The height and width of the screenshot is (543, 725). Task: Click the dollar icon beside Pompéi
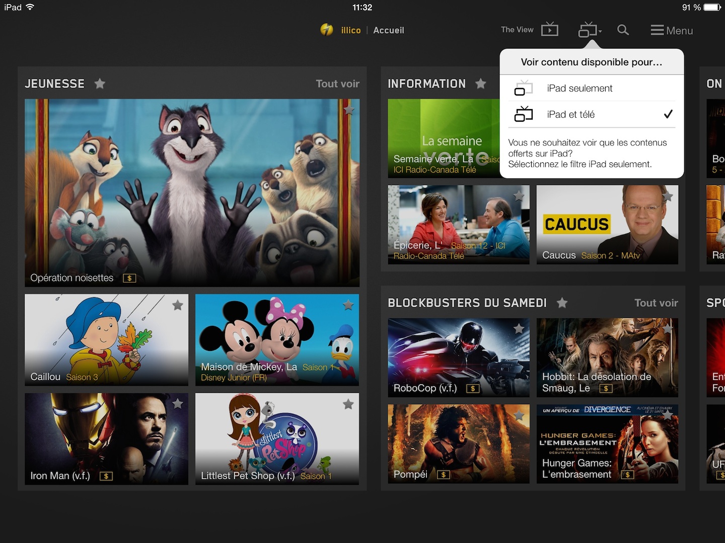tap(443, 475)
